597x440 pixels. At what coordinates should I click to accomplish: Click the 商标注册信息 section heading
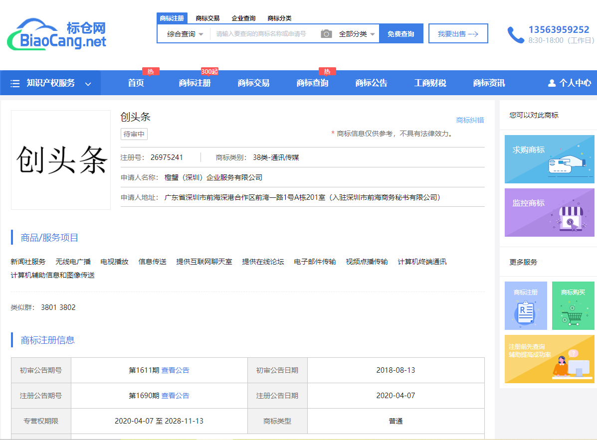(47, 340)
